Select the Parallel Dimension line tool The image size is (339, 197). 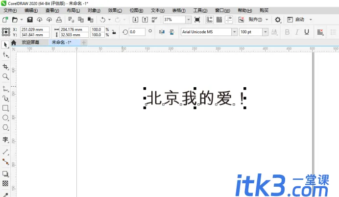coord(5,152)
